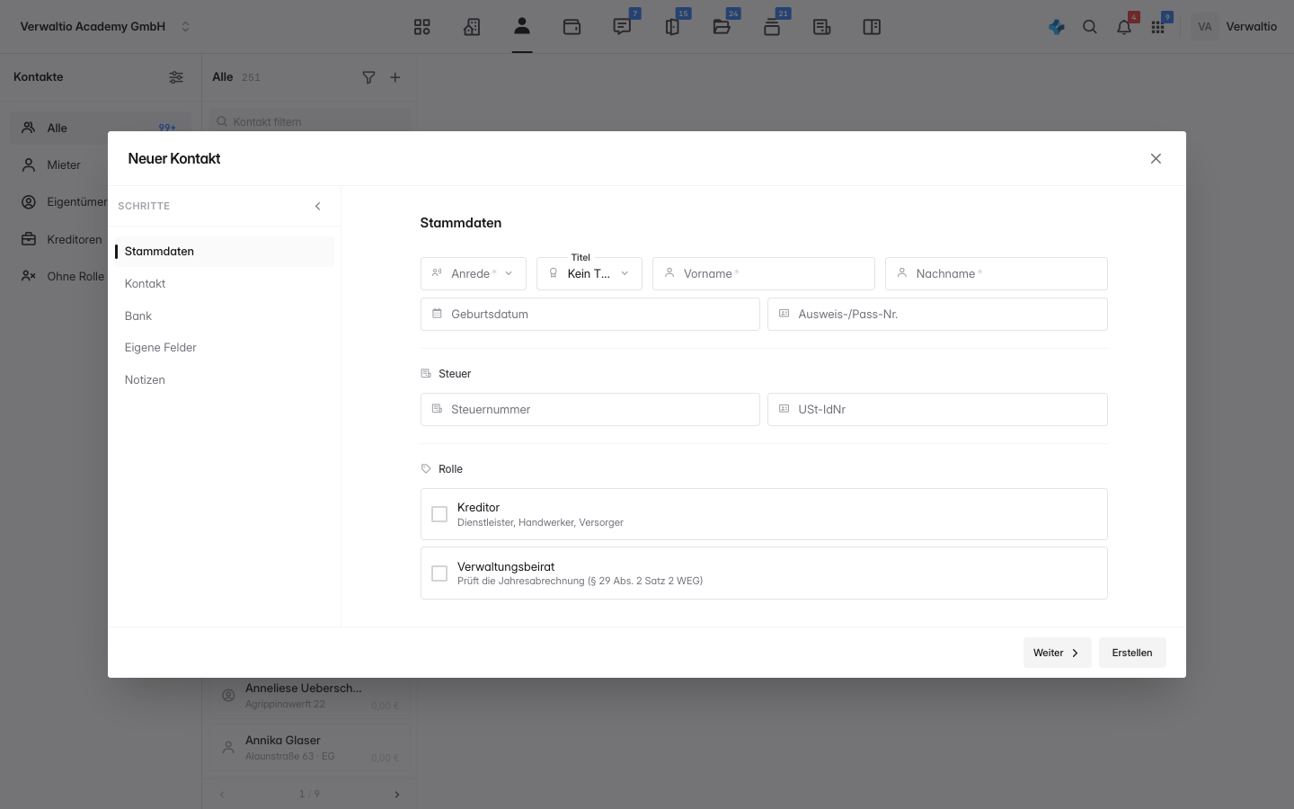Check the Verwaltungsbeirat role checkbox
Viewport: 1294px width, 809px height.
tap(439, 573)
